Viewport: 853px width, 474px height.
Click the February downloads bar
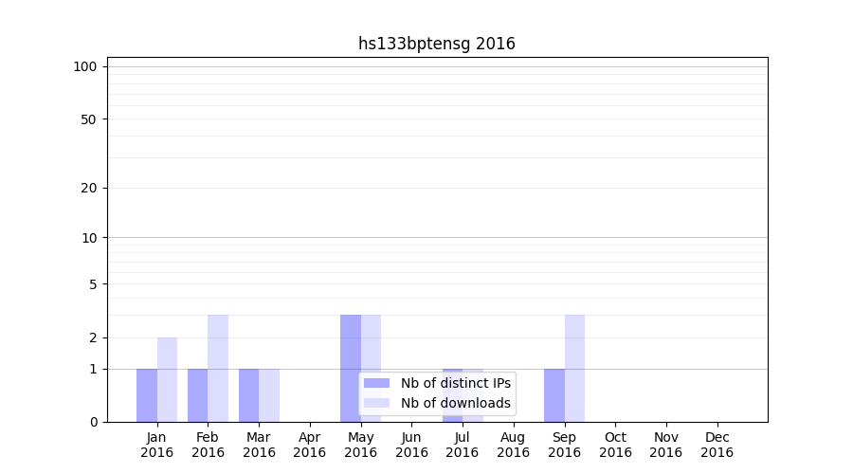[218, 368]
